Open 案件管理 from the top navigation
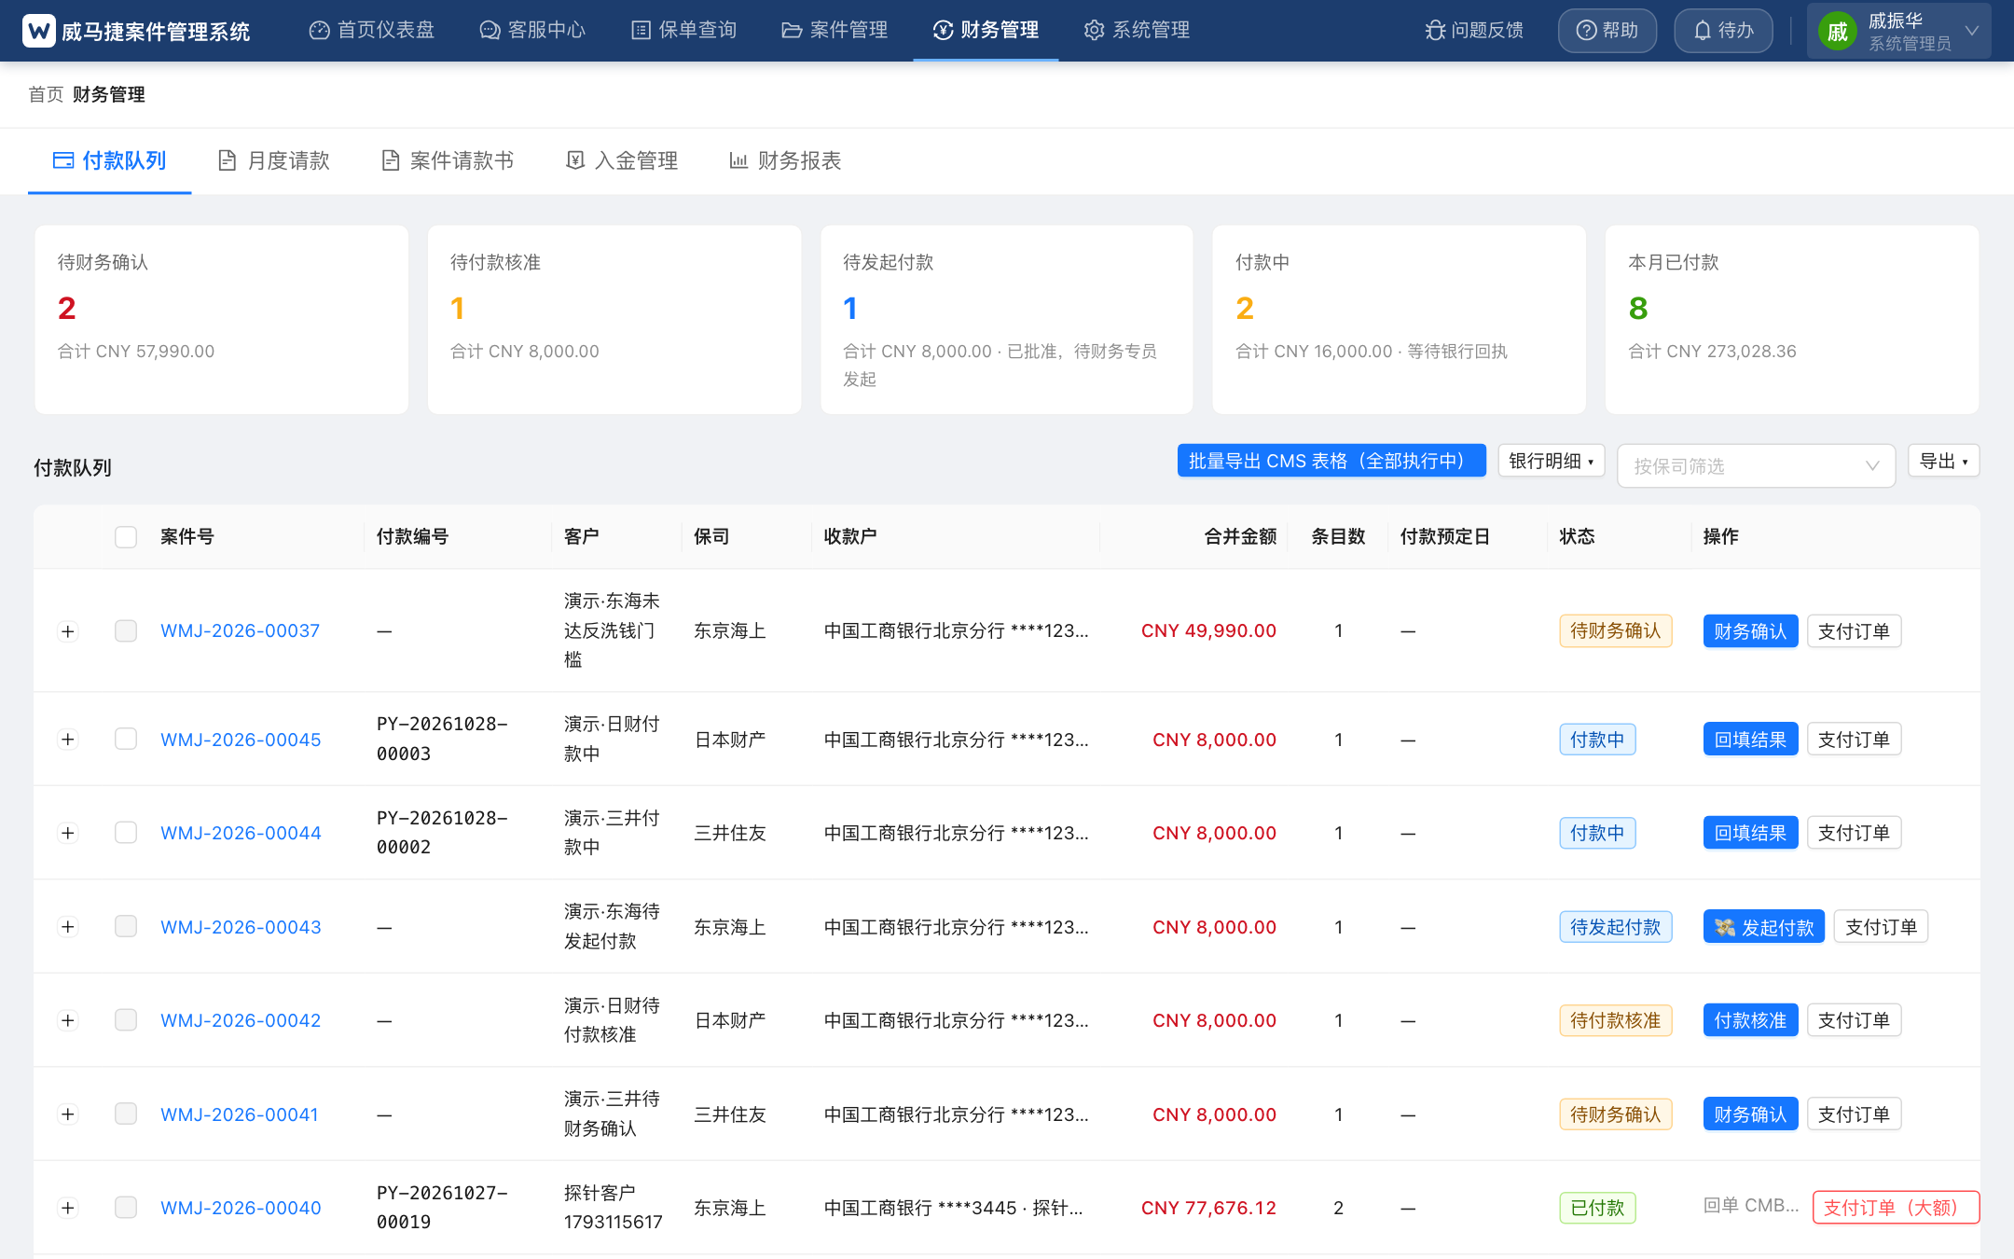 click(x=835, y=31)
